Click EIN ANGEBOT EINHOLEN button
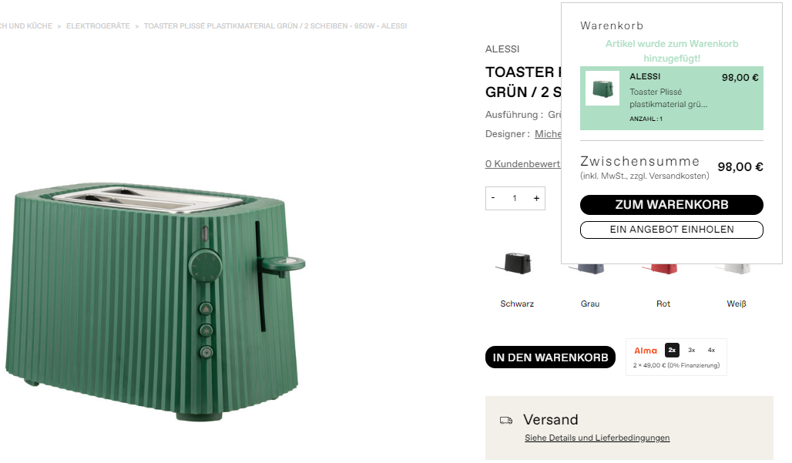Image resolution: width=792 pixels, height=463 pixels. point(671,230)
